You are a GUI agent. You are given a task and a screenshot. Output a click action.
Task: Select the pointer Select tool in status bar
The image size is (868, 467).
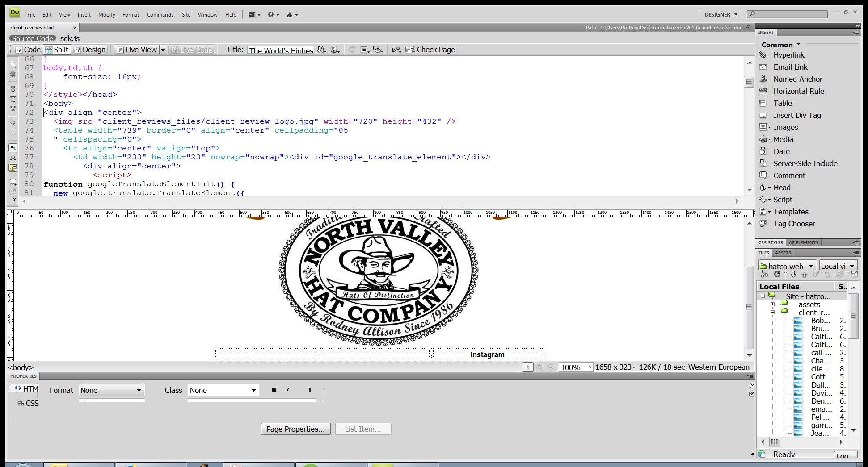(527, 367)
